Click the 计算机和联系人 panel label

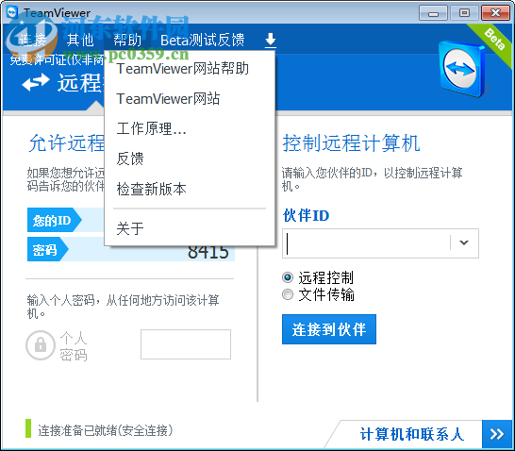tap(412, 434)
